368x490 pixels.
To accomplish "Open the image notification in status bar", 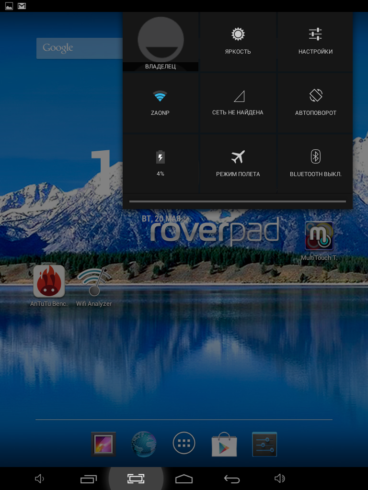I will coord(9,6).
